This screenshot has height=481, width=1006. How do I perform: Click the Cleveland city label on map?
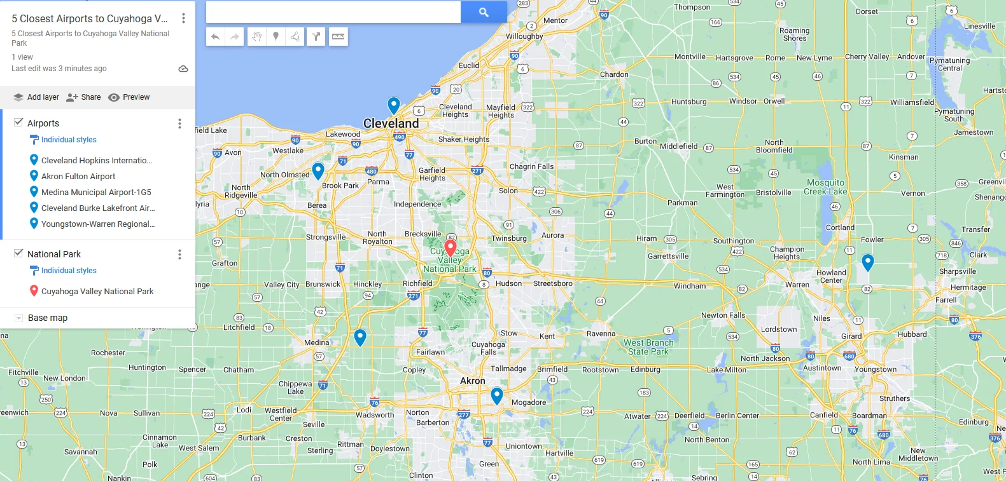coord(391,123)
